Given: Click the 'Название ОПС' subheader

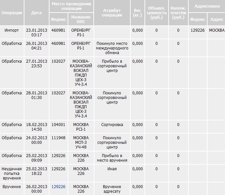Looking at the screenshot, I should coord(81,19).
